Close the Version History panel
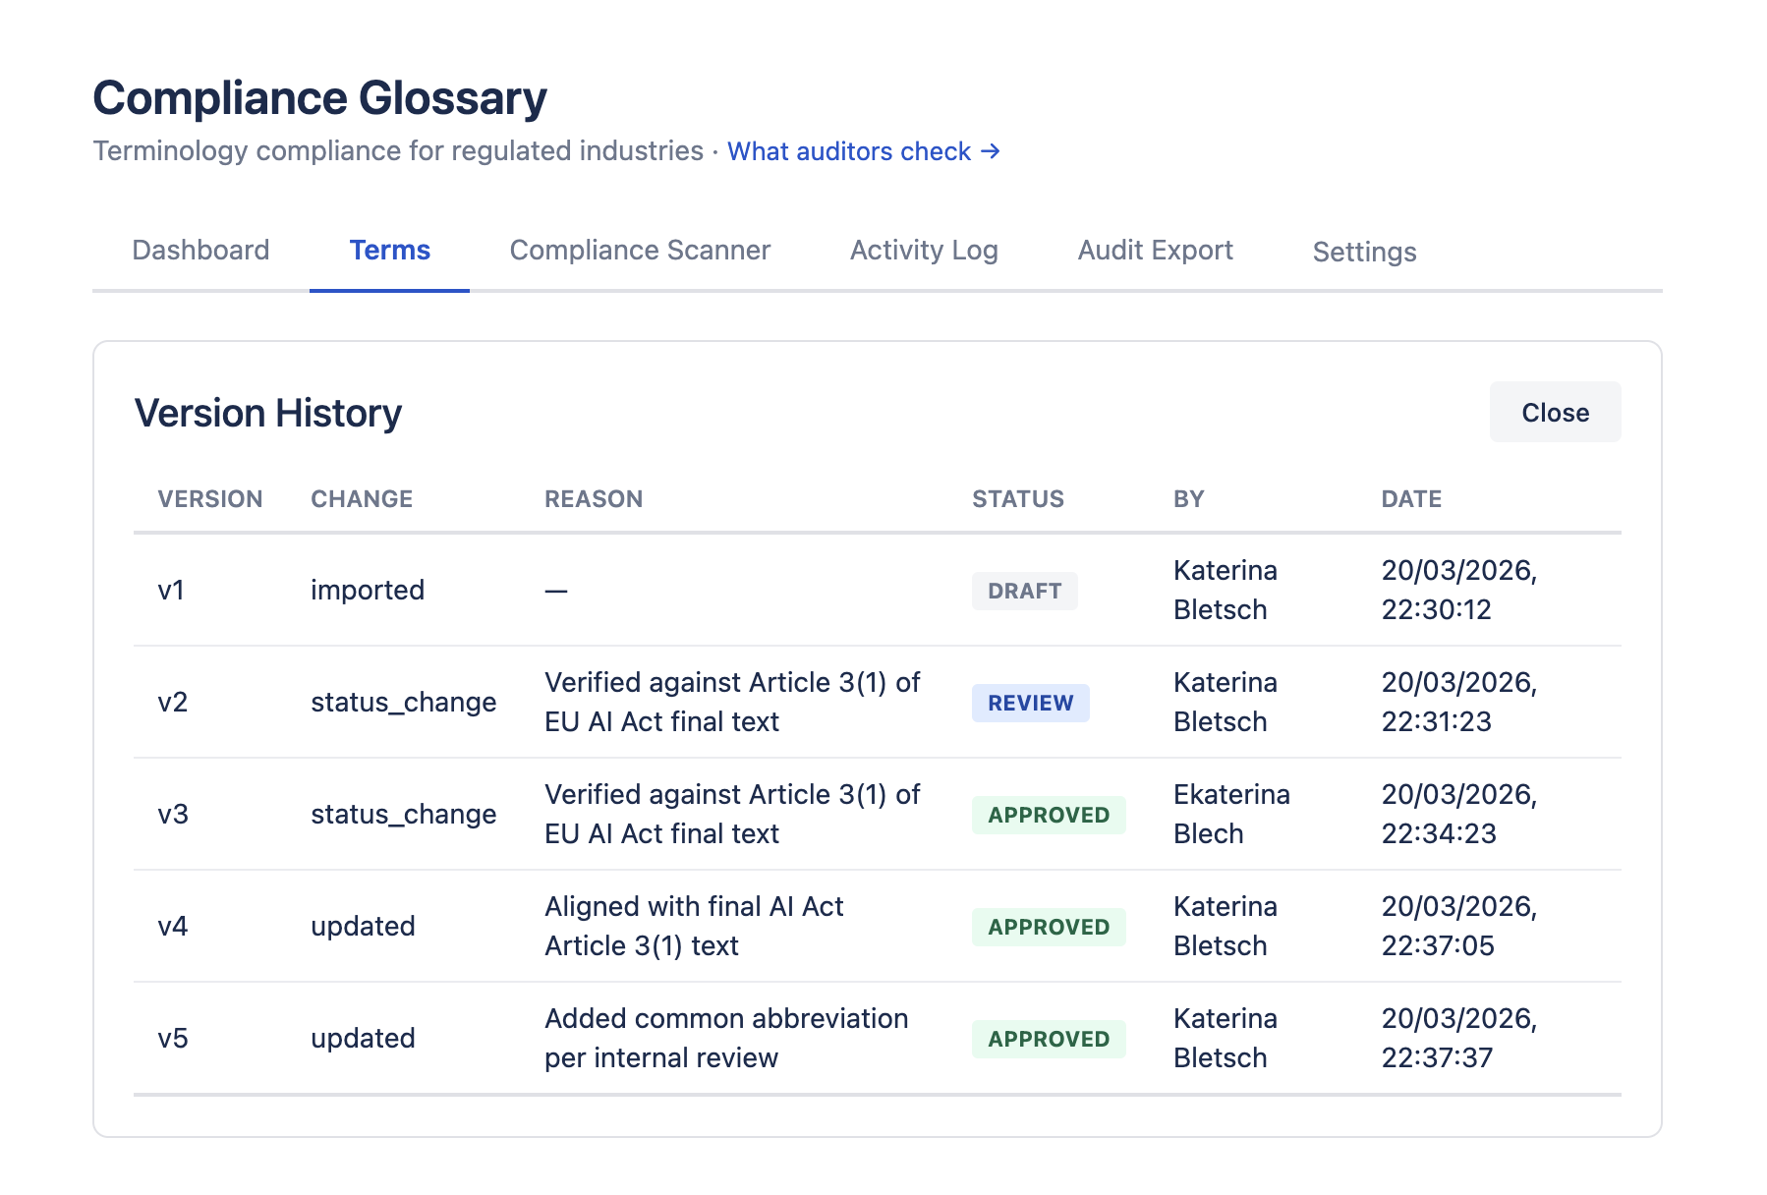Image resolution: width=1767 pixels, height=1195 pixels. (1555, 413)
